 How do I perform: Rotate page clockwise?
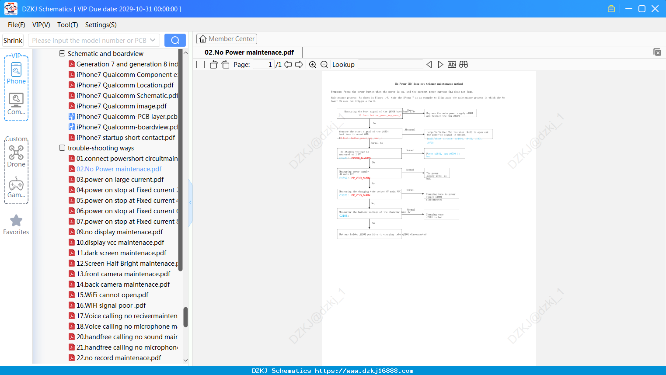coord(225,65)
